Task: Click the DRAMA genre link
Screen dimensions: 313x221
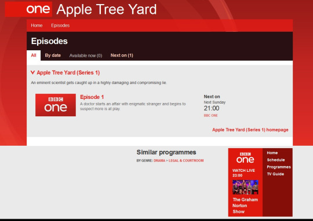Action: [x=159, y=161]
